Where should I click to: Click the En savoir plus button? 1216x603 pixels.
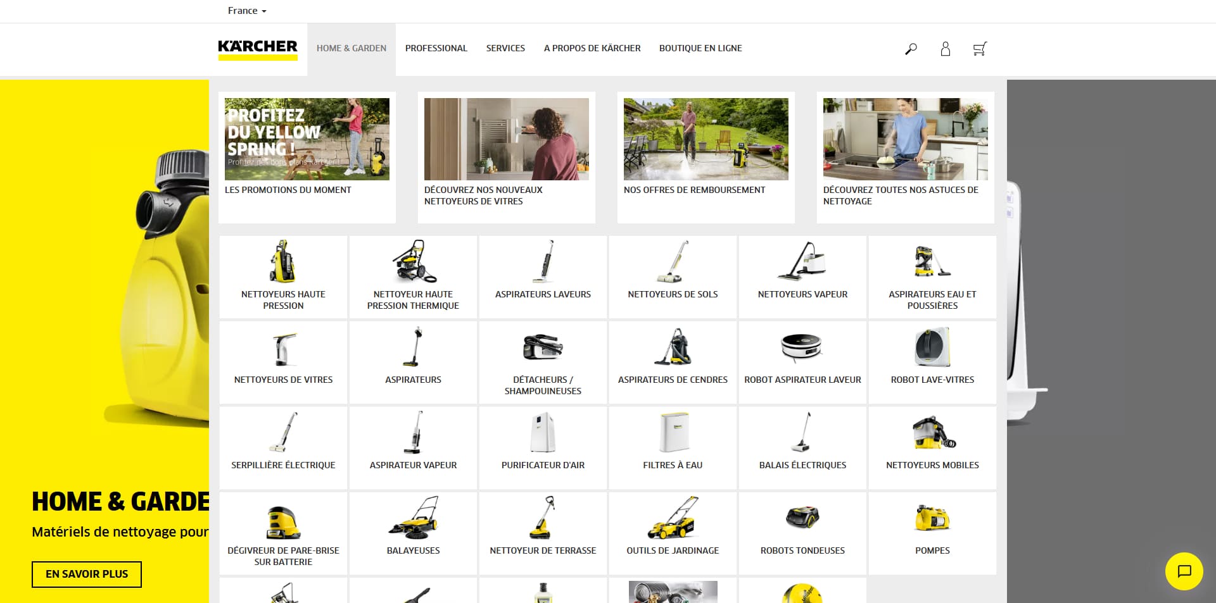(87, 575)
